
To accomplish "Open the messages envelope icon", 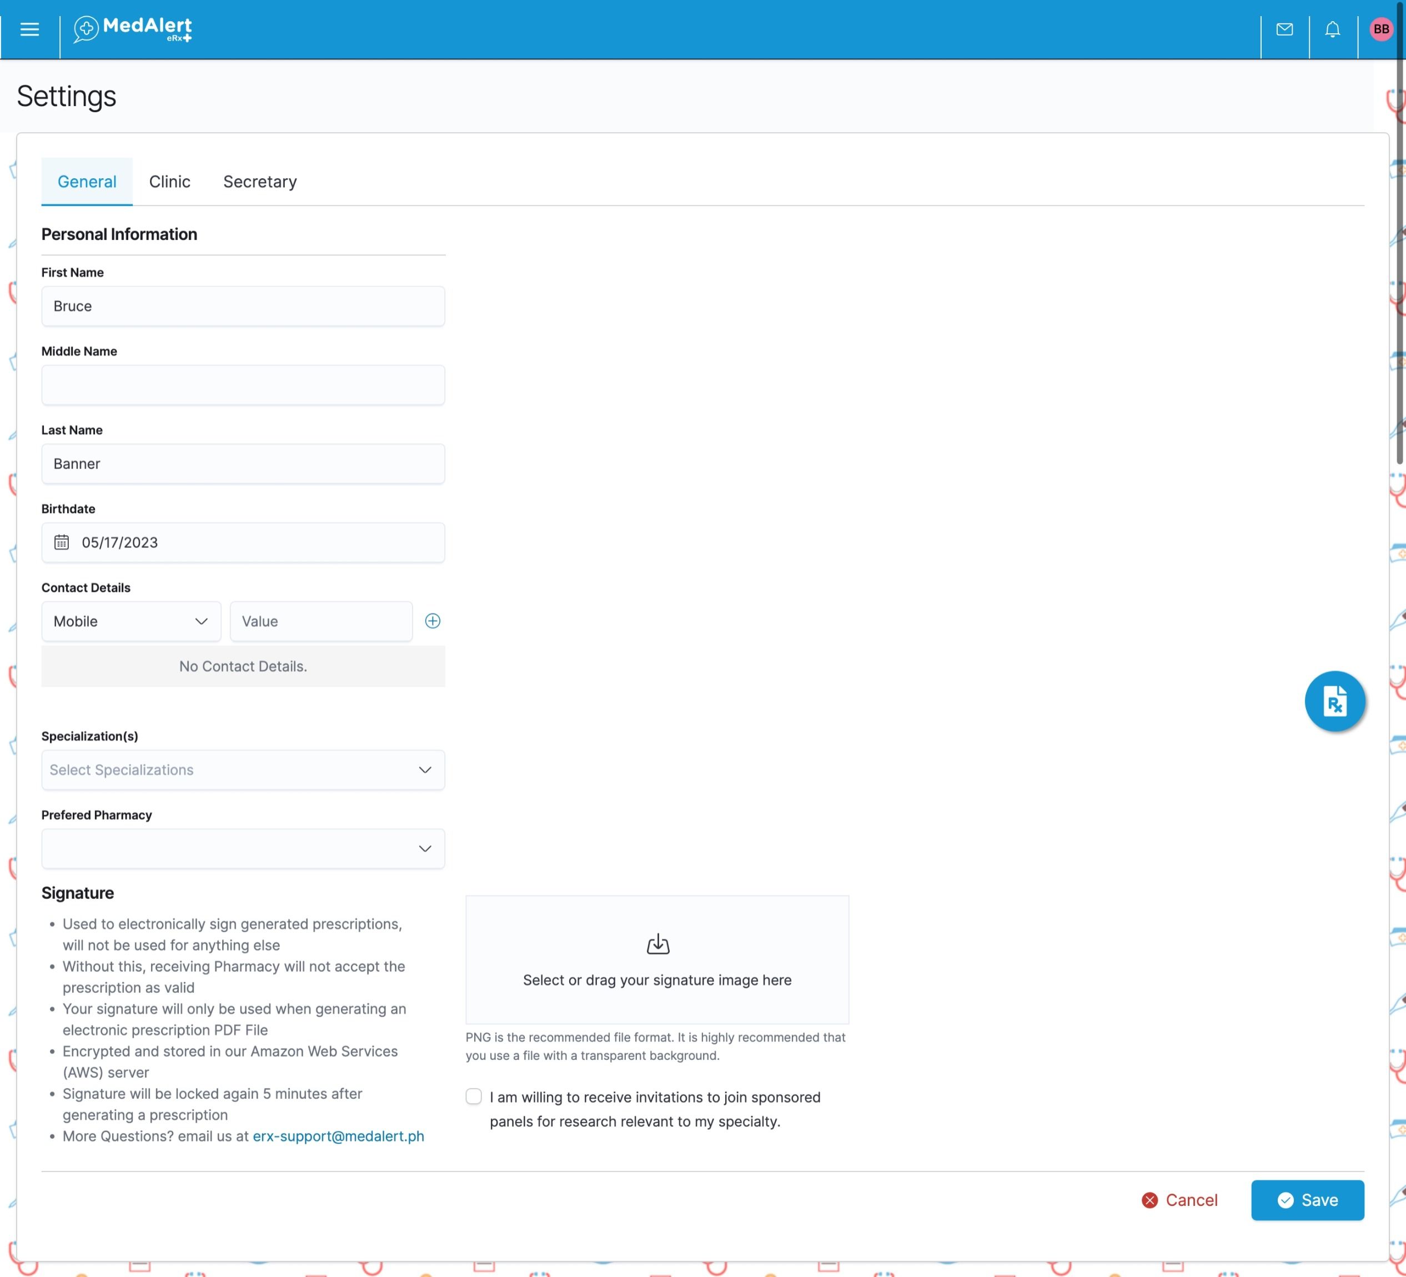I will click(1284, 29).
